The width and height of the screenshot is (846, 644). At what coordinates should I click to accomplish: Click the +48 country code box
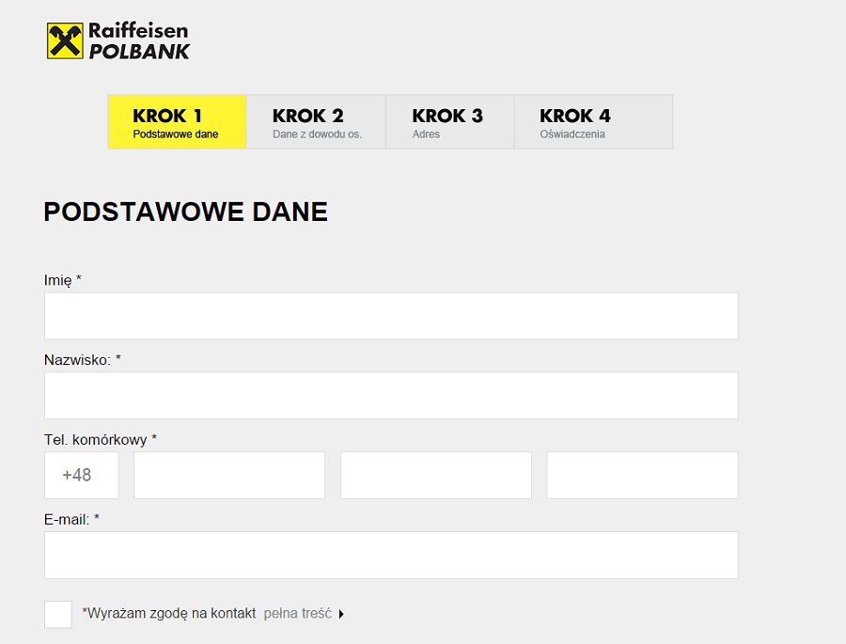pyautogui.click(x=81, y=475)
